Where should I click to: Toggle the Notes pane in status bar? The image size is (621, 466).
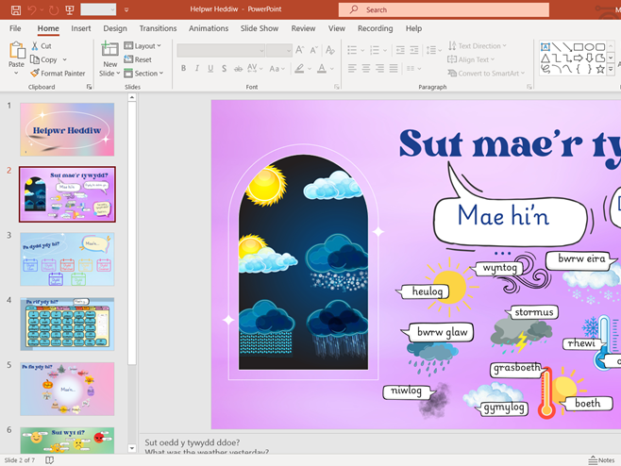tap(600, 460)
